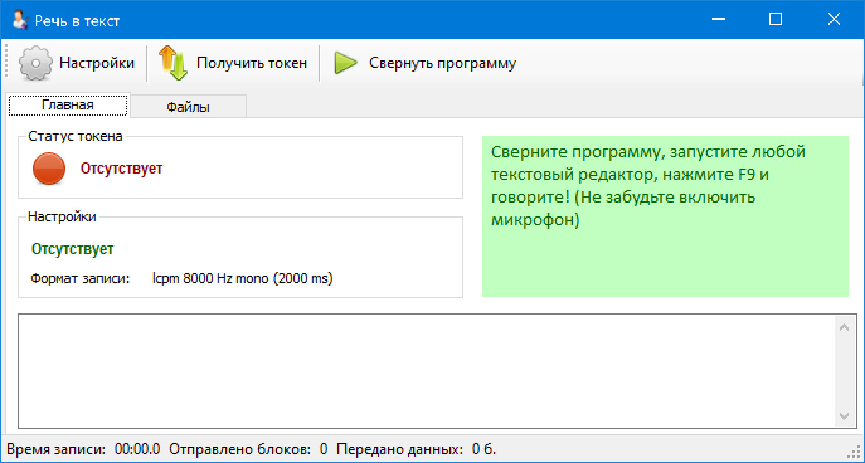
Task: Focus the large empty recognized-text area
Action: pyautogui.click(x=426, y=371)
